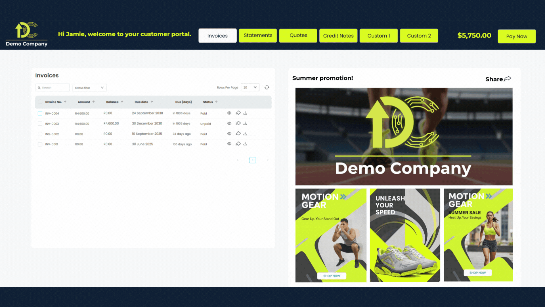Open the eye preview icon for INV-0001

point(229,144)
